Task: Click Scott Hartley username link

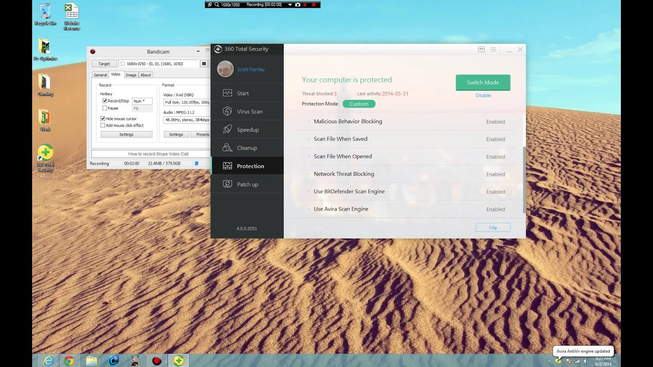Action: (x=251, y=69)
